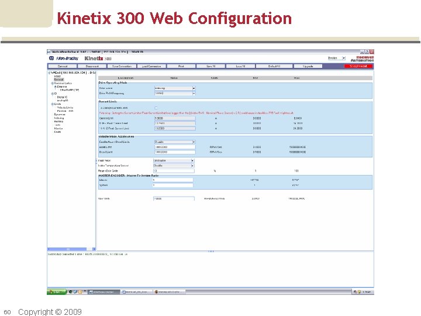Click the Rockwell Automation logo

click(362, 59)
